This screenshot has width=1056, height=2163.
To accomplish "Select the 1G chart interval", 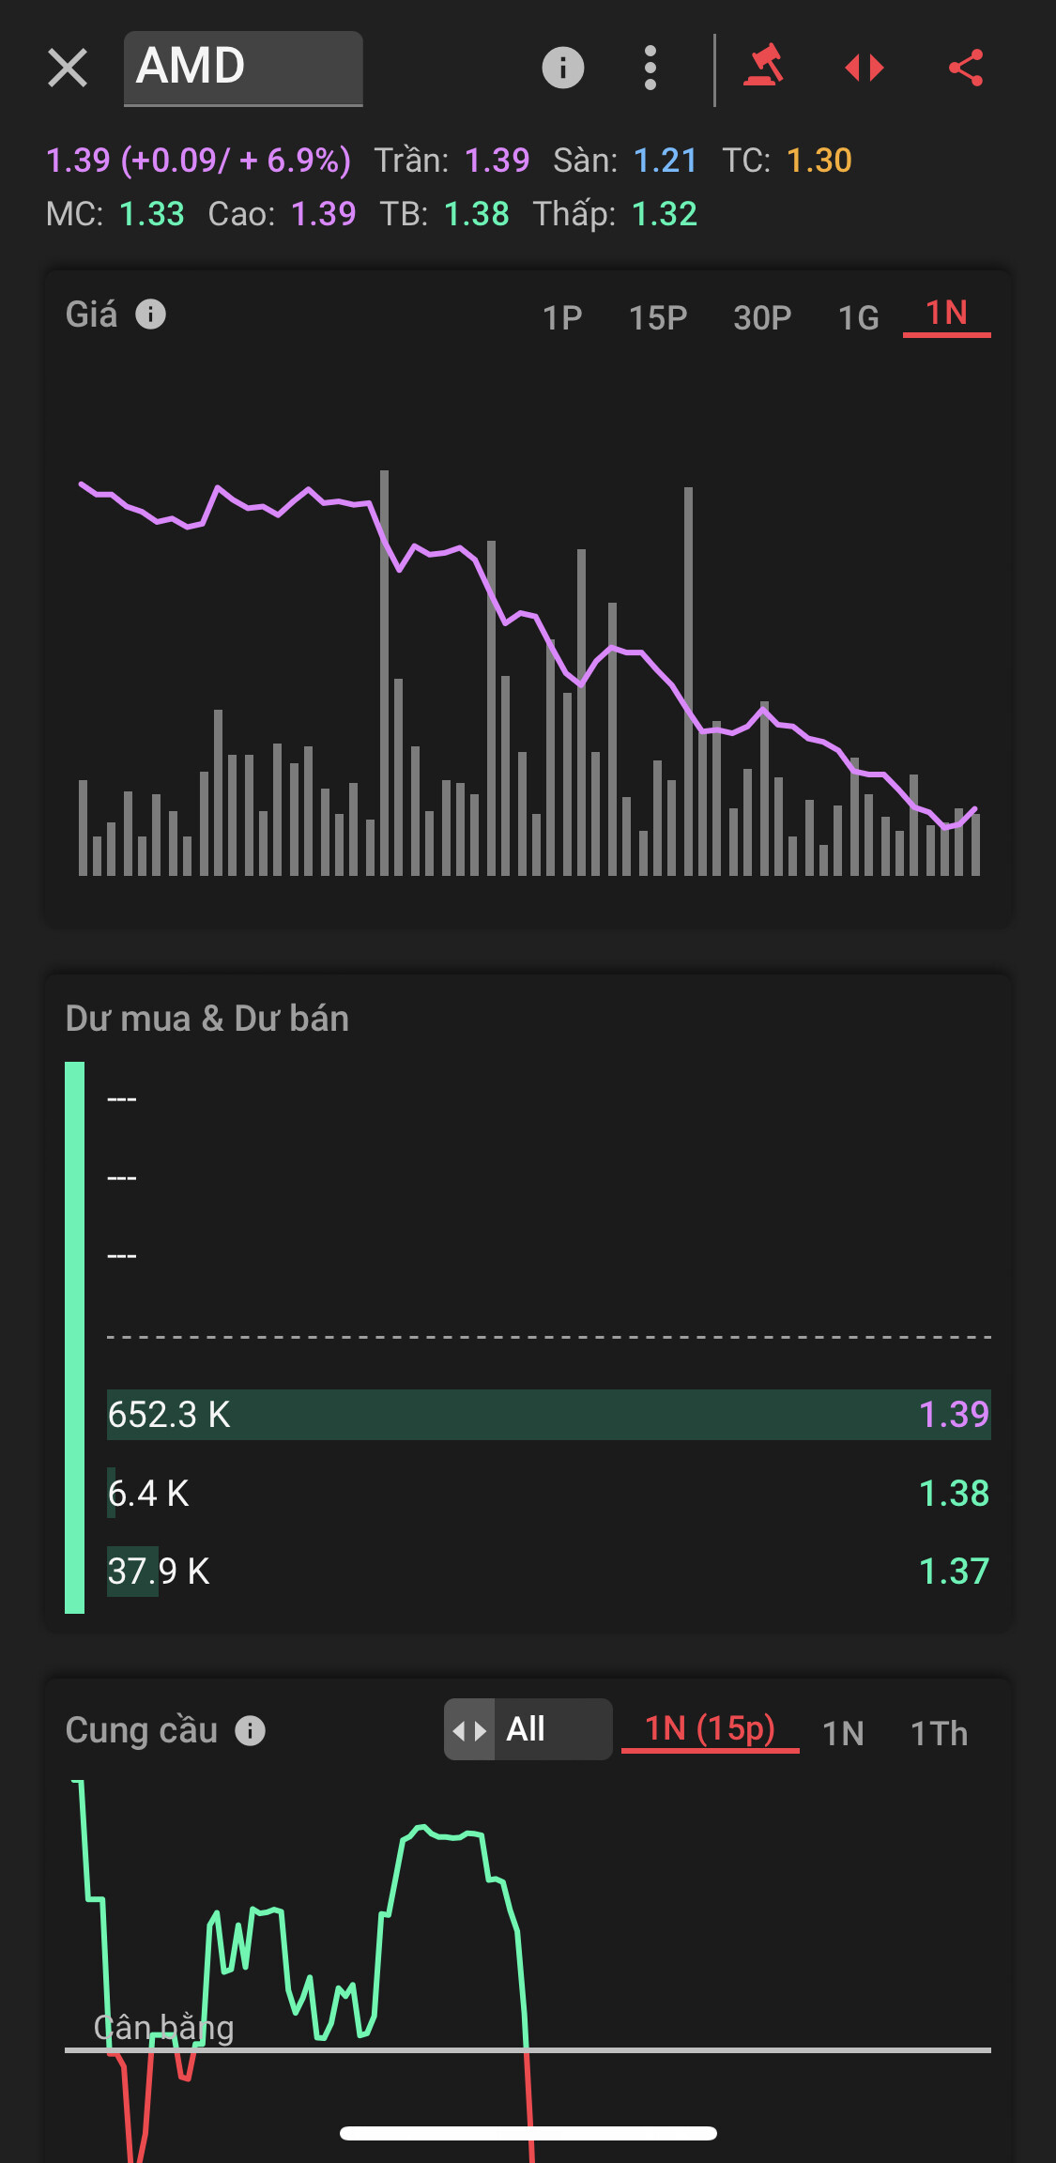I will (x=859, y=317).
